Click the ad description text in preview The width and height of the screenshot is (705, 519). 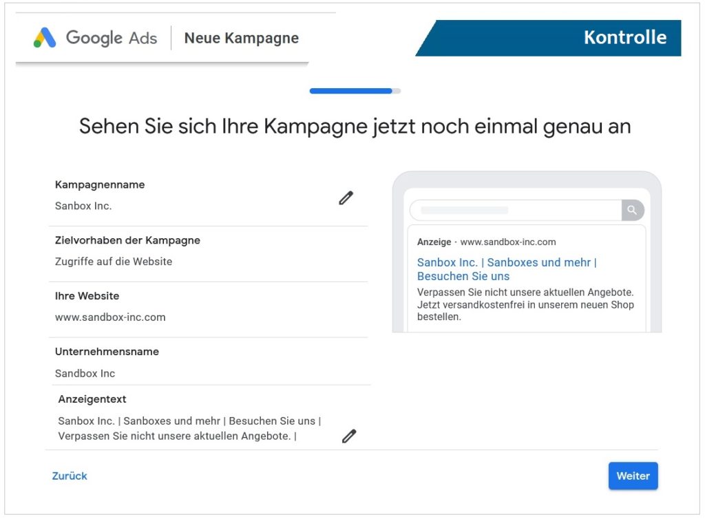click(525, 305)
